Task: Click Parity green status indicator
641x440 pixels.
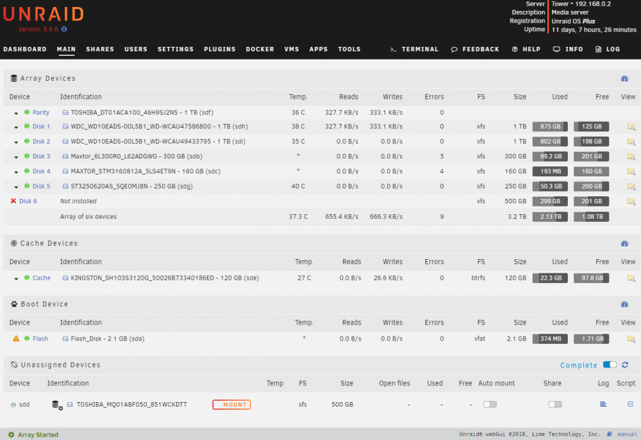Action: coord(26,112)
